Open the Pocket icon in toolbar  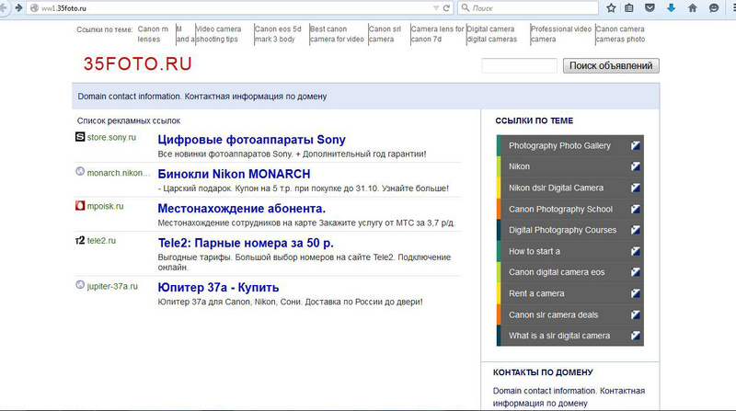click(650, 7)
